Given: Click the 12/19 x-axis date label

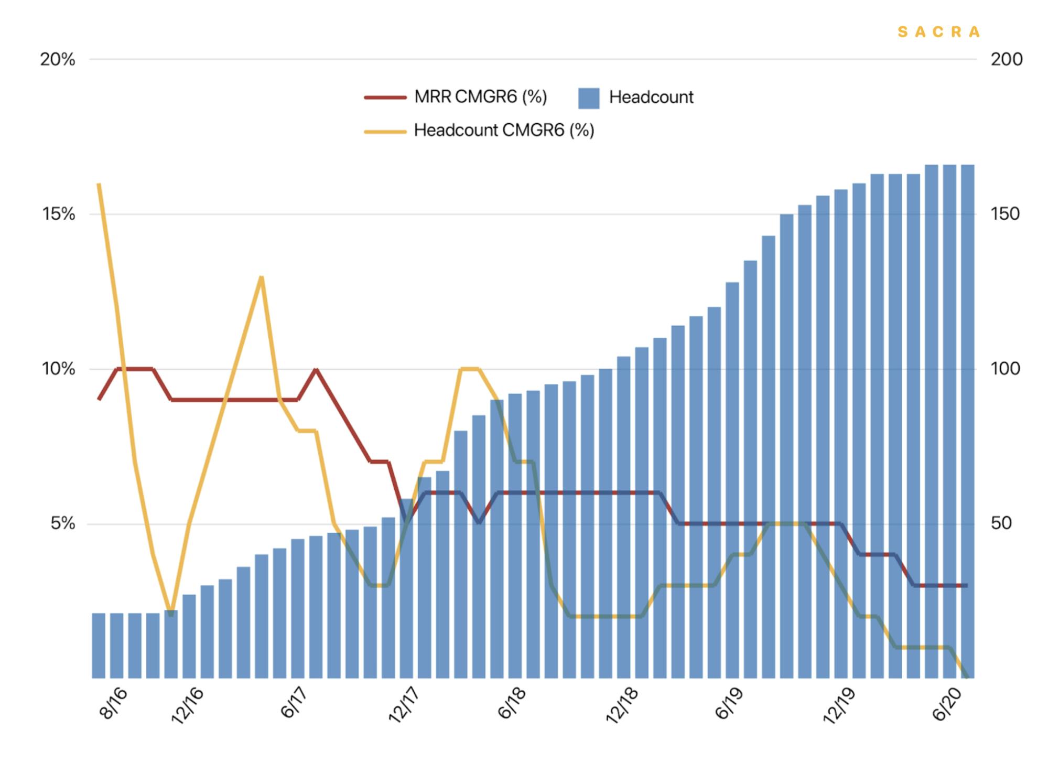Looking at the screenshot, I should pyautogui.click(x=839, y=706).
